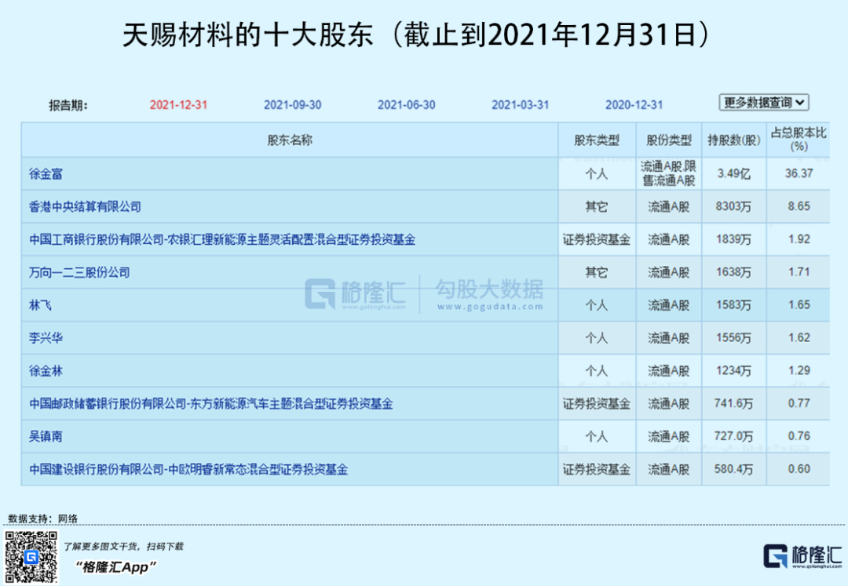848x586 pixels.
Task: Select the 1.65 percentage cell
Action: click(x=799, y=305)
